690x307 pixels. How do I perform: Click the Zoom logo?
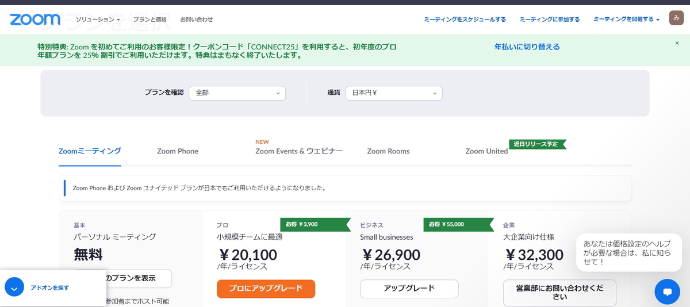(35, 20)
